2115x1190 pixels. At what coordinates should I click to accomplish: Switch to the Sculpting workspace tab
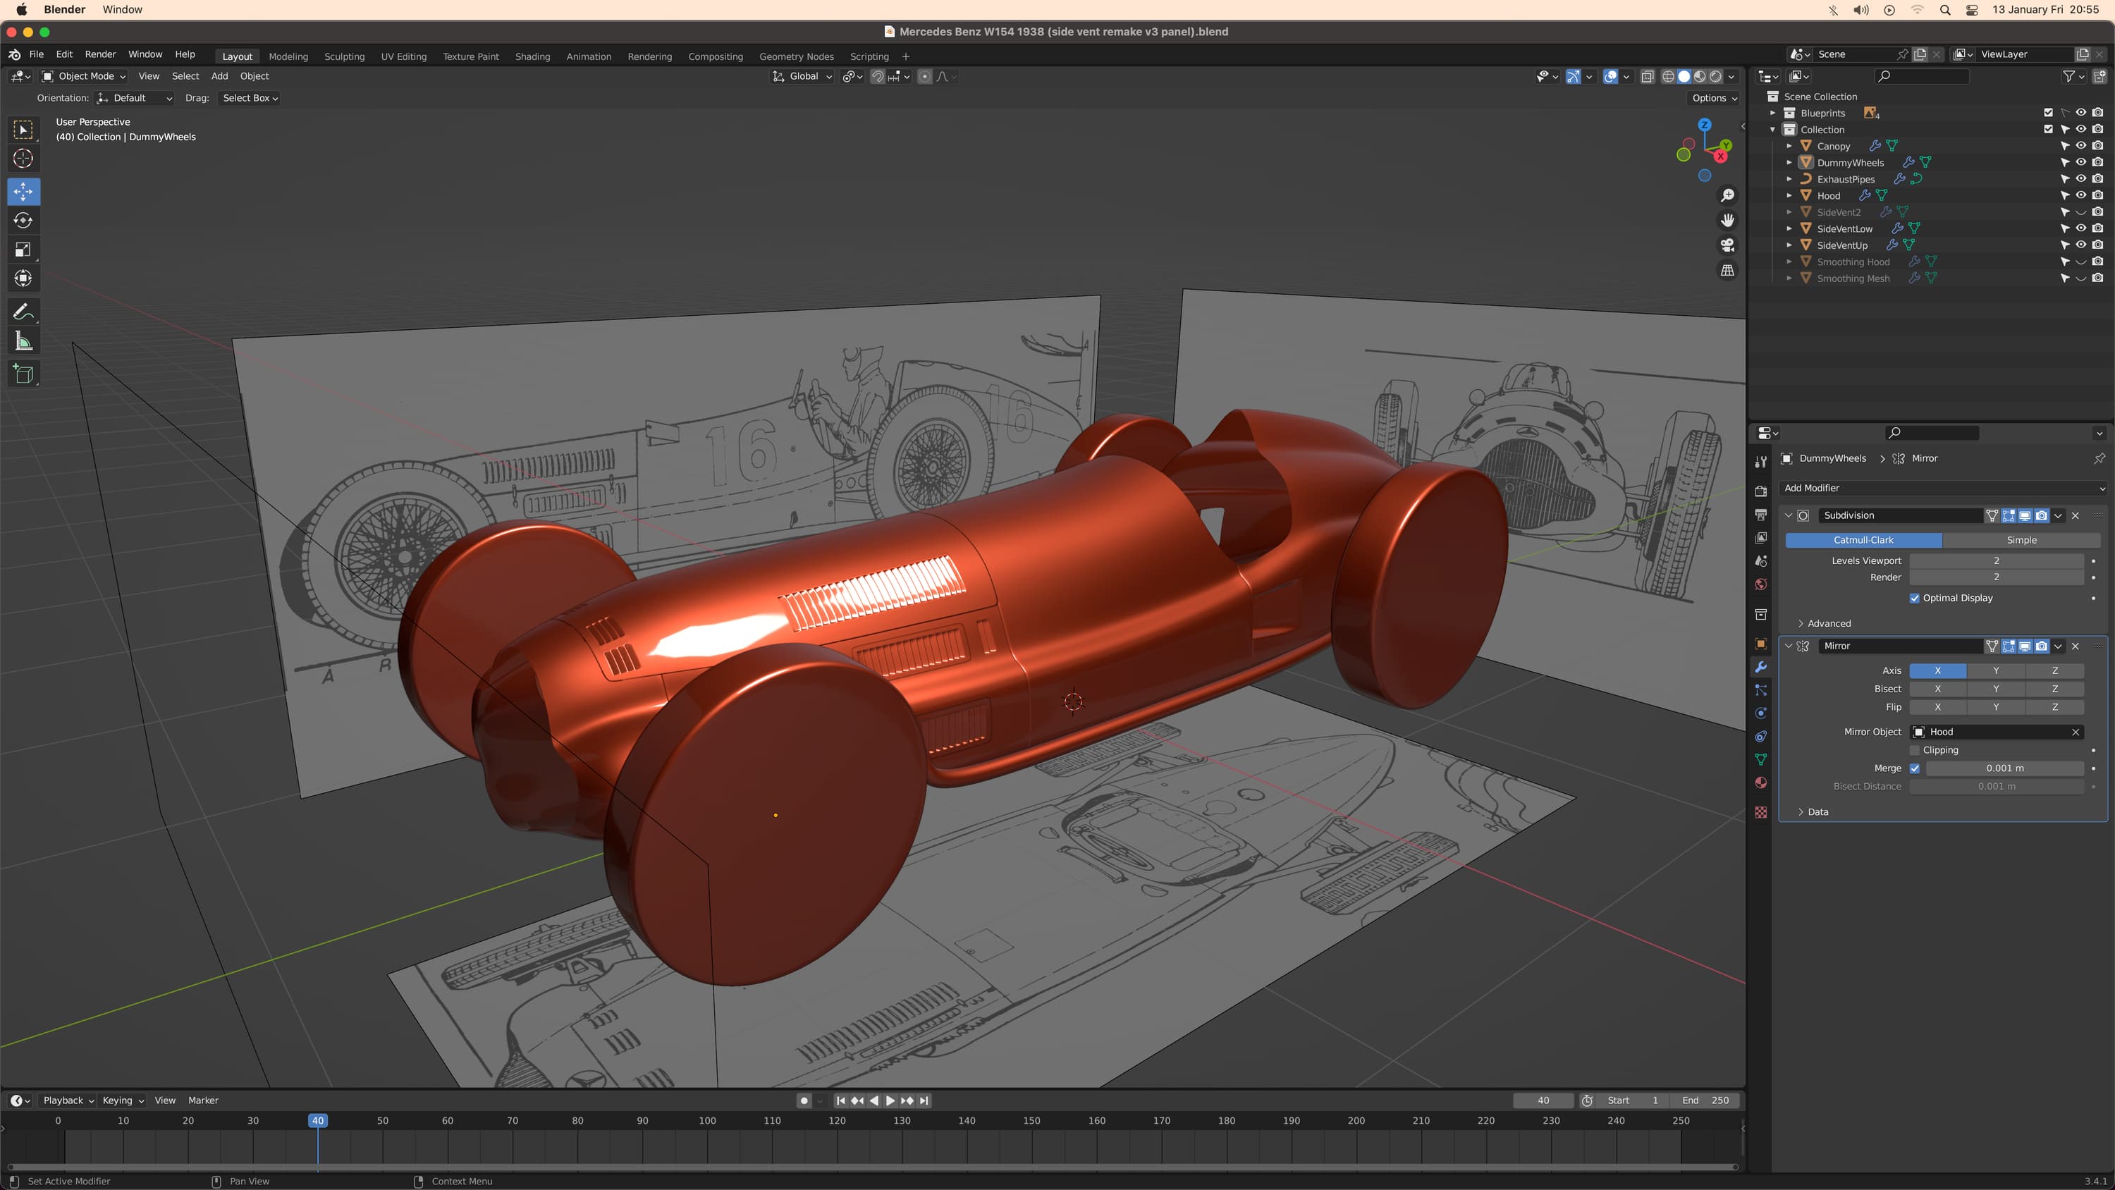[x=344, y=56]
